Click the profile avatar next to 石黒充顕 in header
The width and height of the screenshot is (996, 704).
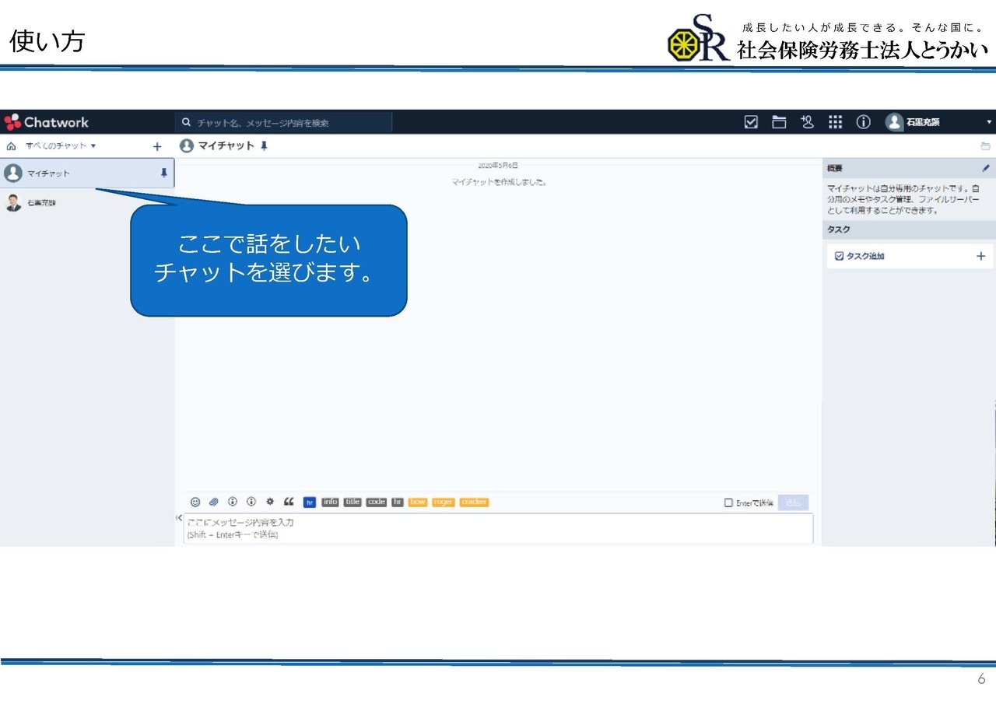(x=894, y=122)
